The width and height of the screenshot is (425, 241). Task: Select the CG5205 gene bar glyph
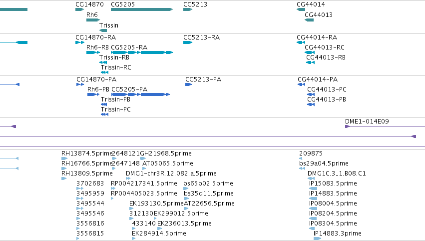click(142, 9)
